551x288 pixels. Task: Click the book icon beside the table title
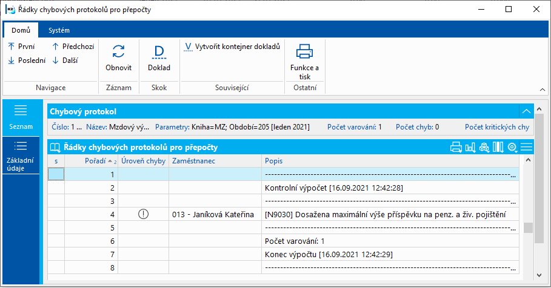point(55,148)
